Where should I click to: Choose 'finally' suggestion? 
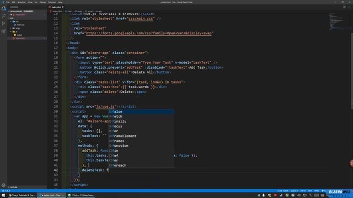pyautogui.click(x=141, y=122)
